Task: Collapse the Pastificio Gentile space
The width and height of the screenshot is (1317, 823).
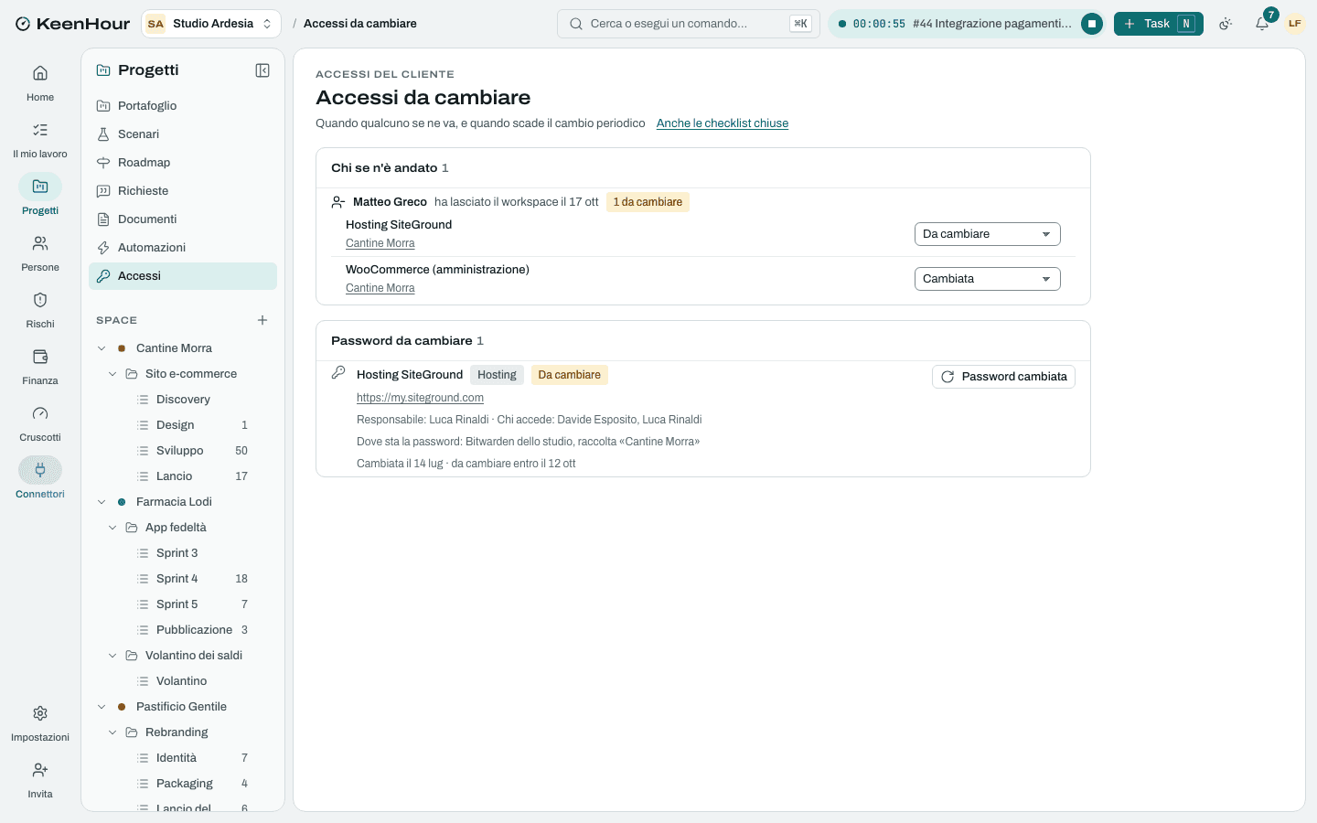Action: point(102,707)
